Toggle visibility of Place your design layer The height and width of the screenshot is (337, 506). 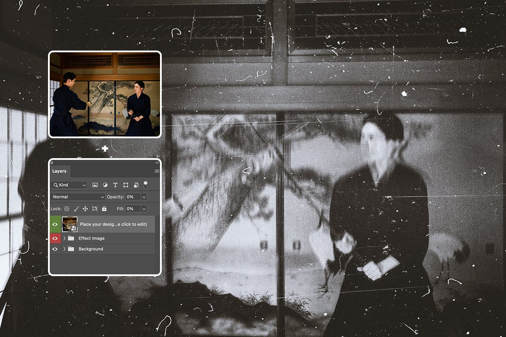pyautogui.click(x=55, y=224)
